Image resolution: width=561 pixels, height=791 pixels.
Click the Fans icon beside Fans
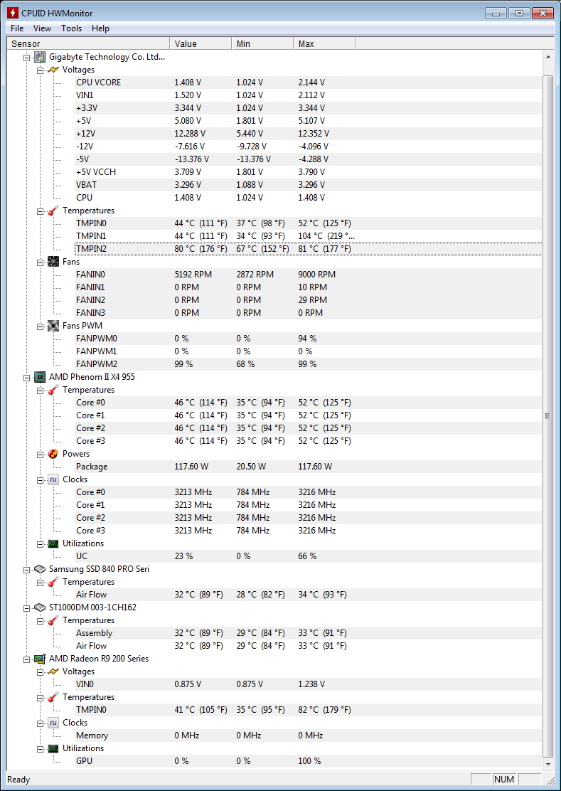53,262
